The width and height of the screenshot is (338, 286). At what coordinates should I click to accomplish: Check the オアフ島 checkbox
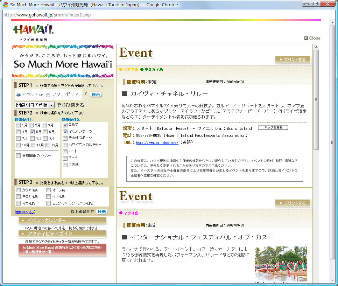pyautogui.click(x=49, y=190)
